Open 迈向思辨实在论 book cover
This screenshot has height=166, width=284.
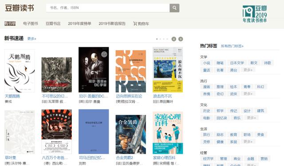pos(131,71)
